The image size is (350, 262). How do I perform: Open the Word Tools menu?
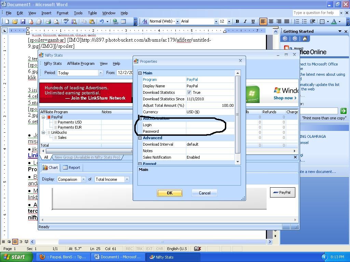(78, 13)
